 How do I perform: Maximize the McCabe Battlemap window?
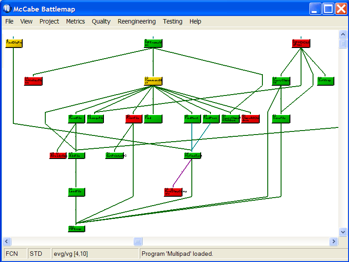click(328, 9)
